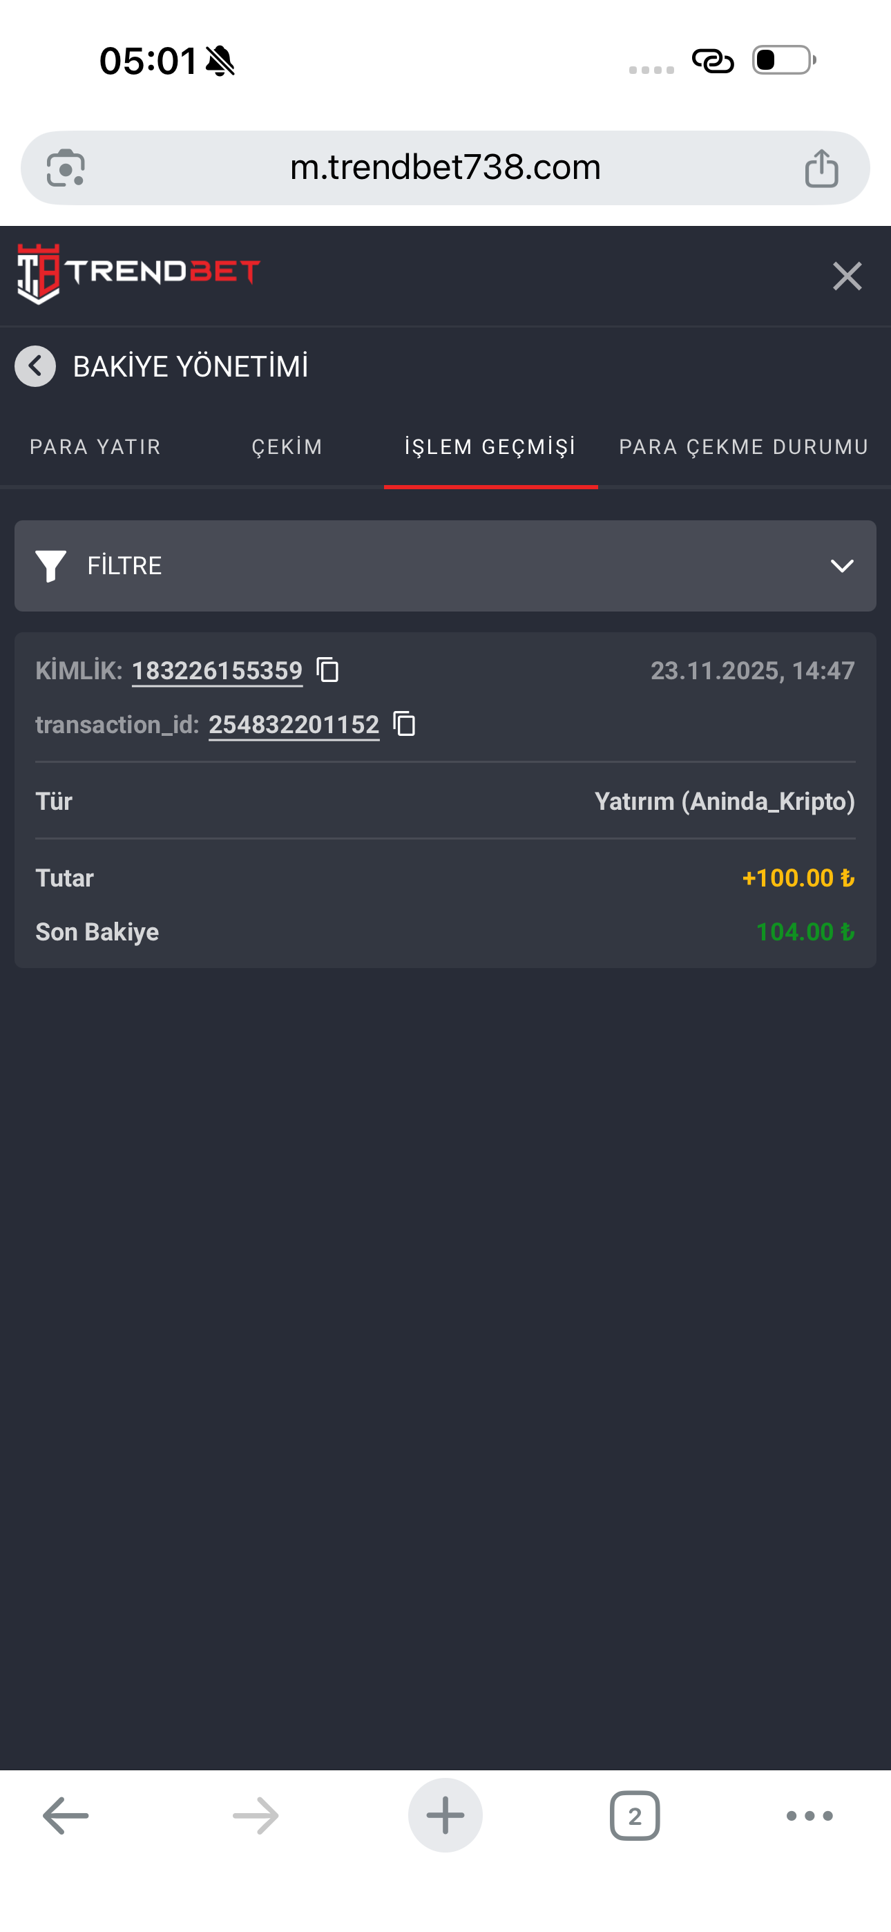Copy the KİMLİK number with copy icon
Viewport: 891px width, 1932px height.
click(x=328, y=670)
